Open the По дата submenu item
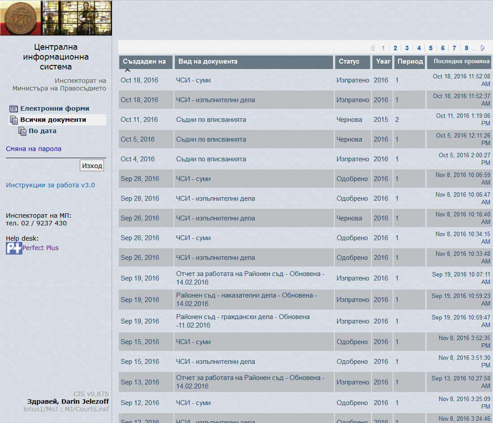 [43, 131]
